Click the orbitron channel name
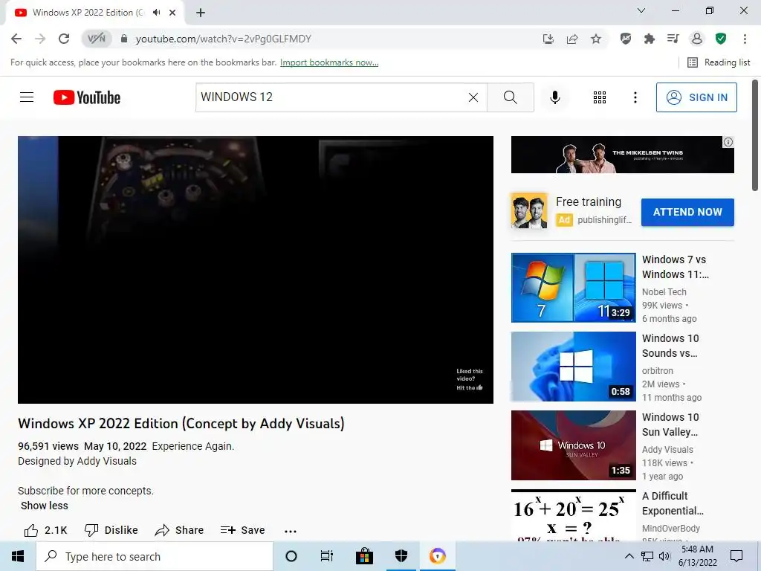The width and height of the screenshot is (761, 571). pyautogui.click(x=658, y=370)
